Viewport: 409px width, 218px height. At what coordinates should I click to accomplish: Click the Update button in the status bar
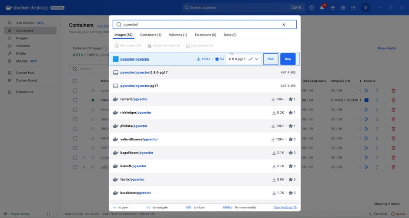click(x=399, y=214)
